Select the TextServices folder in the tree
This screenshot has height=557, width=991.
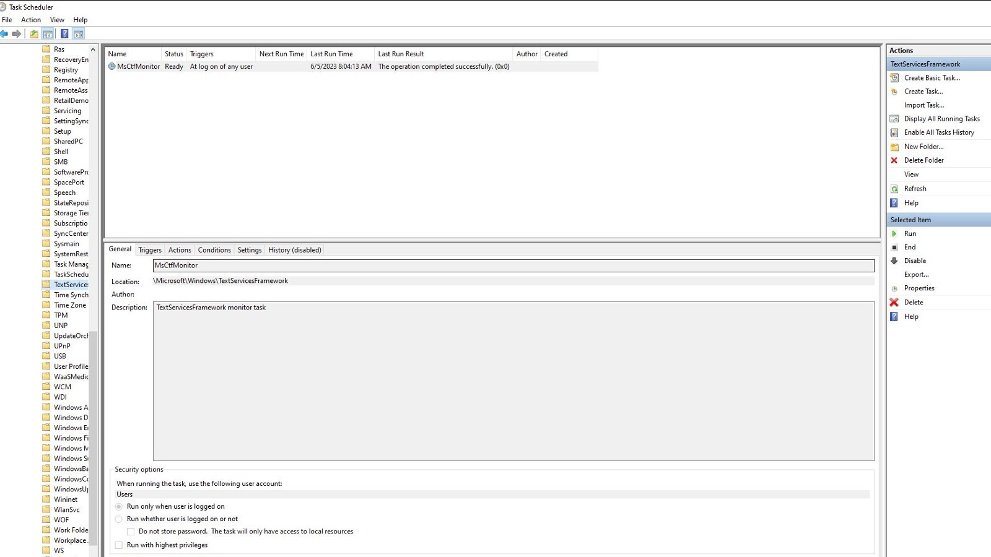click(69, 284)
